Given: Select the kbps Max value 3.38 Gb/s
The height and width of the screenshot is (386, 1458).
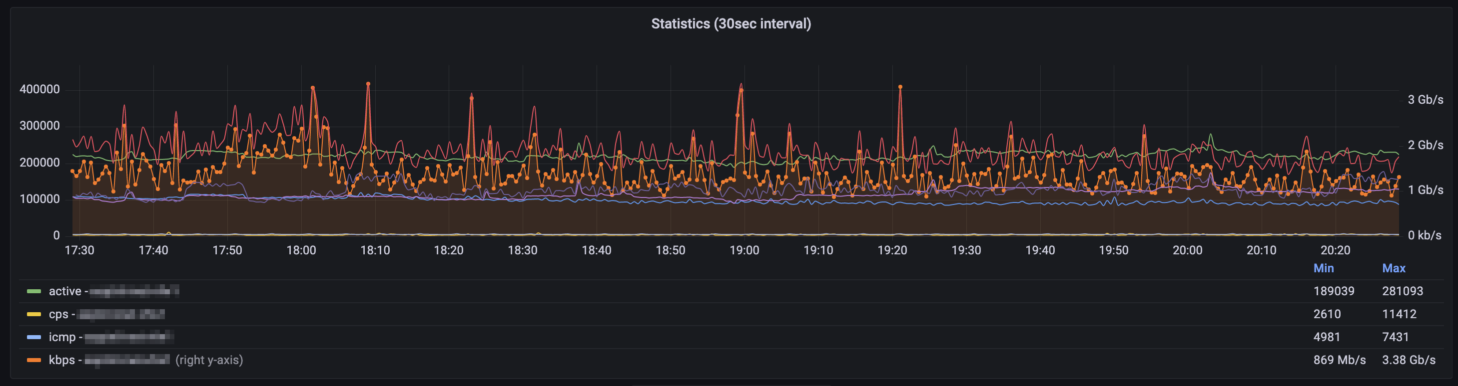Looking at the screenshot, I should click(1409, 360).
